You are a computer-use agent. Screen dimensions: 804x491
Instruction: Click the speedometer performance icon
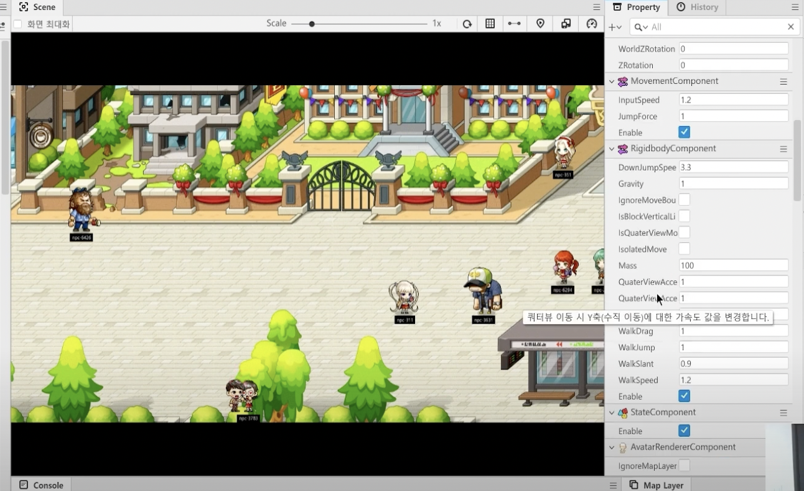tap(591, 24)
